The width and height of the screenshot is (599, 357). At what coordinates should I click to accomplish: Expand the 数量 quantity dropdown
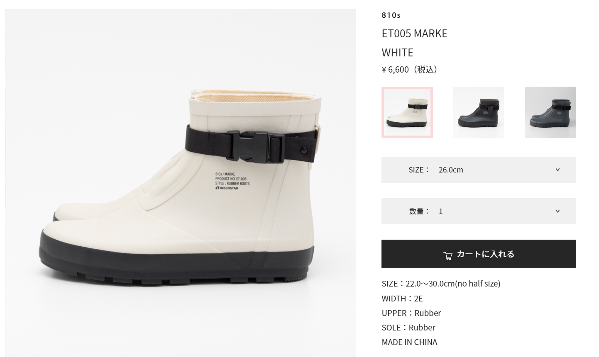tap(479, 211)
